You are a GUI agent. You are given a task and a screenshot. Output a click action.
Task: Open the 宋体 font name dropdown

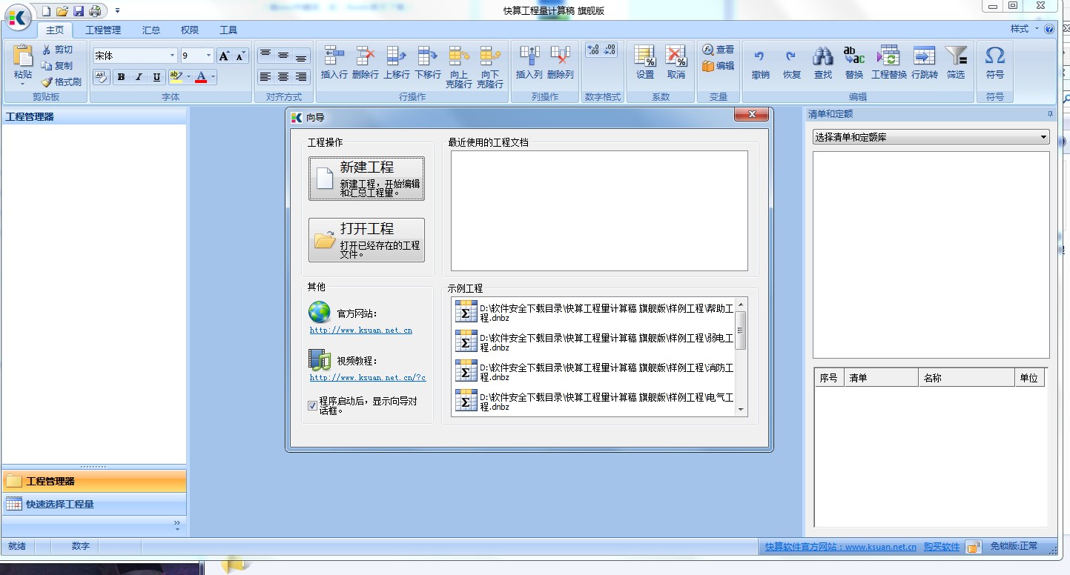(x=172, y=56)
